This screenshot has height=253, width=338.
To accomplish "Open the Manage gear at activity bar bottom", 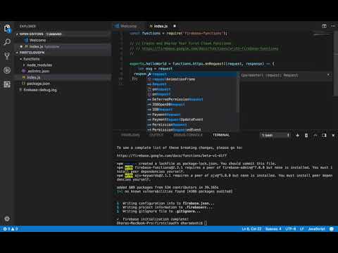I will (7, 219).
